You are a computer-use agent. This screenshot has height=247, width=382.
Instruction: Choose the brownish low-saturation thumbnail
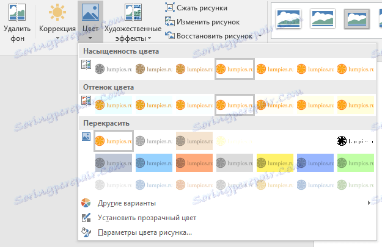(154, 69)
